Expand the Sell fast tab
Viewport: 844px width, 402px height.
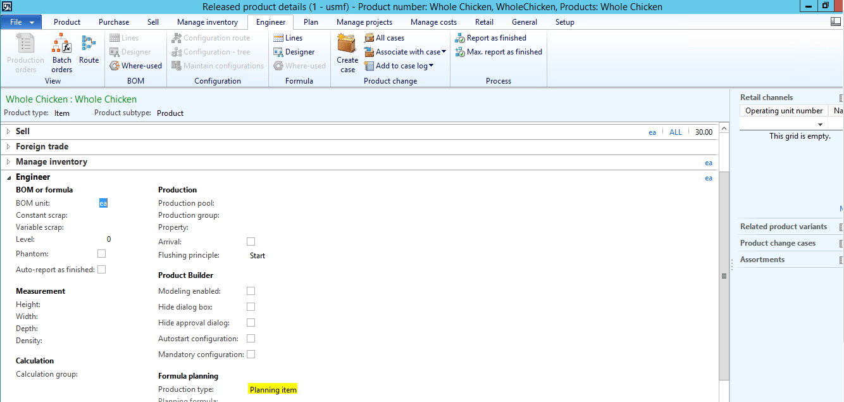click(x=8, y=131)
